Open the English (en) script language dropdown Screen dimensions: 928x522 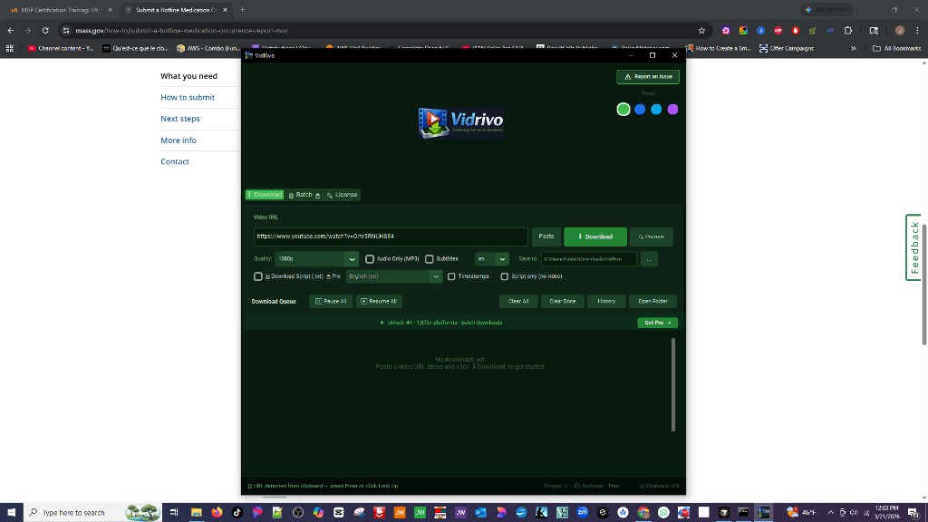(x=394, y=276)
